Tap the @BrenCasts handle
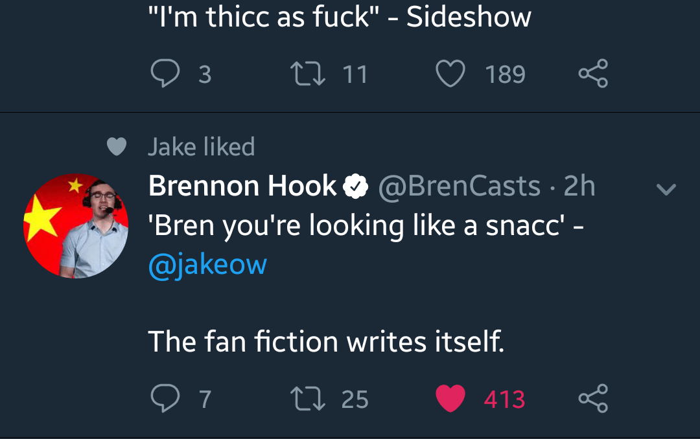700x439 pixels. [458, 186]
